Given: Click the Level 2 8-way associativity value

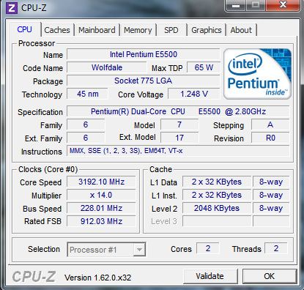Looking at the screenshot, I should pyautogui.click(x=271, y=208).
